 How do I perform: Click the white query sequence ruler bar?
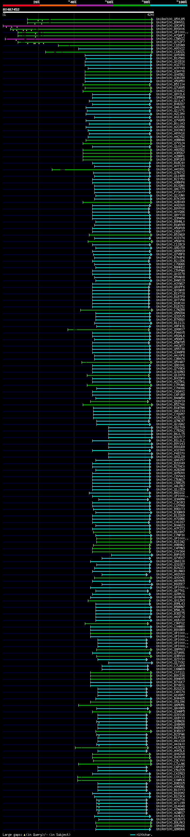(x=78, y=12)
